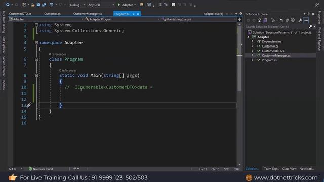Expand the Dependencies node
324x182 pixels.
coord(252,41)
